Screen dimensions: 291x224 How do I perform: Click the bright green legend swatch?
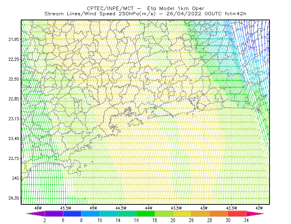[145, 213]
